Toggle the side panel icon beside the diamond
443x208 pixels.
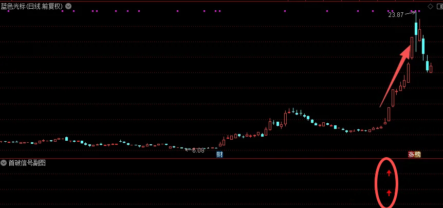pyautogui.click(x=440, y=7)
